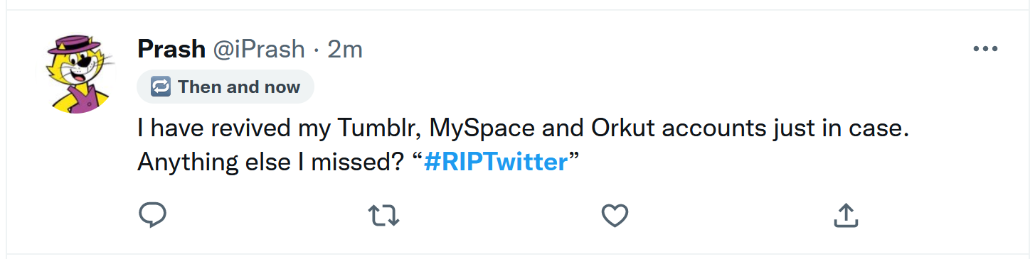Open the three-dot more options menu

tap(985, 49)
